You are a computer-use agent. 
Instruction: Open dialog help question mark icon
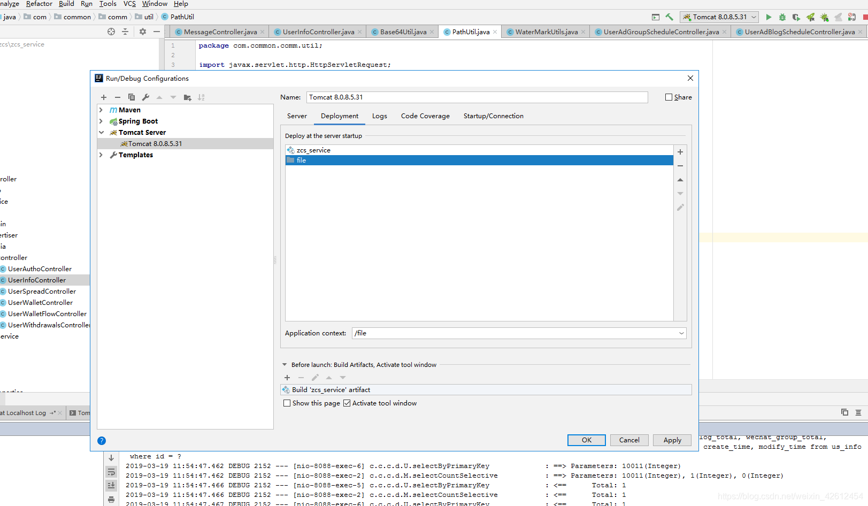[x=102, y=441]
